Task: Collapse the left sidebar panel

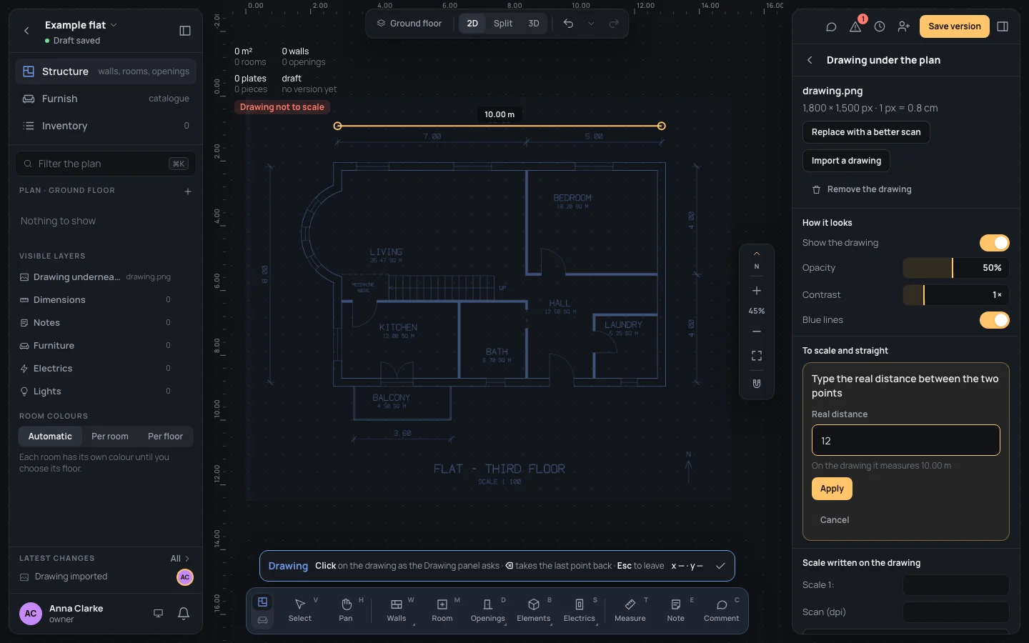Action: [x=185, y=31]
